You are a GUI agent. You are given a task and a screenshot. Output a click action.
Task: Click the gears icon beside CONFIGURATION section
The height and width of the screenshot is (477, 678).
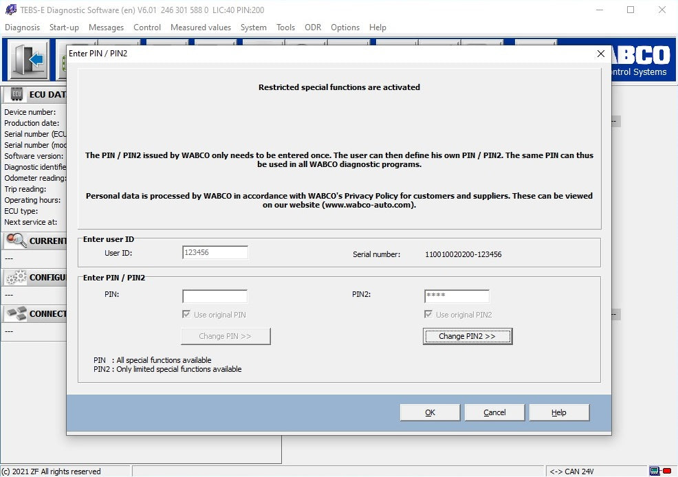tap(17, 277)
